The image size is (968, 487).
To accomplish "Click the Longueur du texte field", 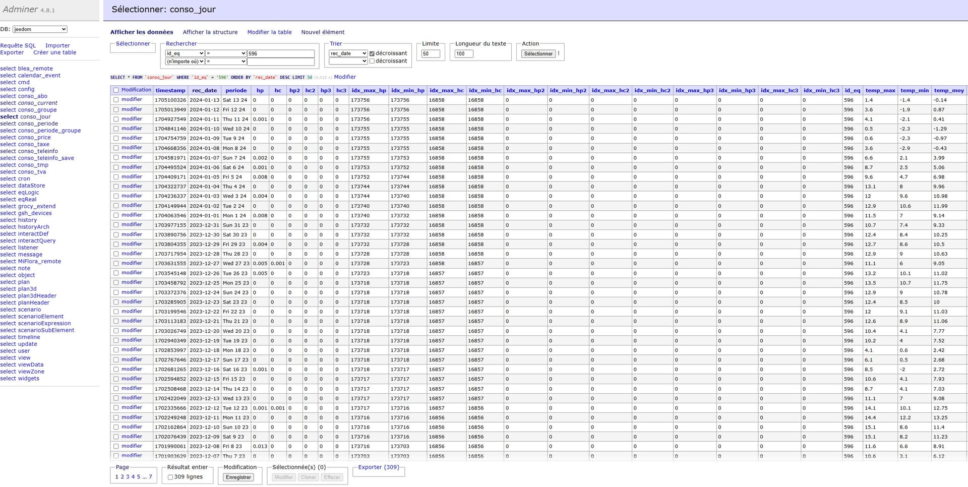I will point(464,54).
